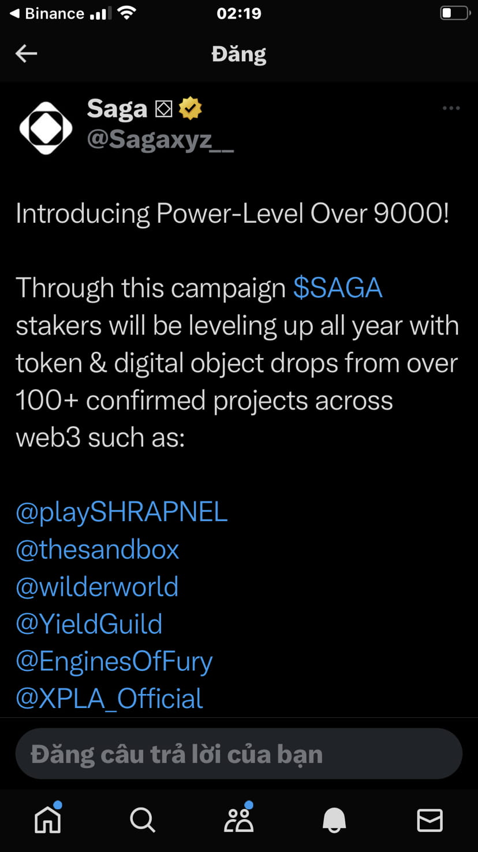This screenshot has width=478, height=852.
Task: Tap Saga's profile picture
Action: pos(46,127)
